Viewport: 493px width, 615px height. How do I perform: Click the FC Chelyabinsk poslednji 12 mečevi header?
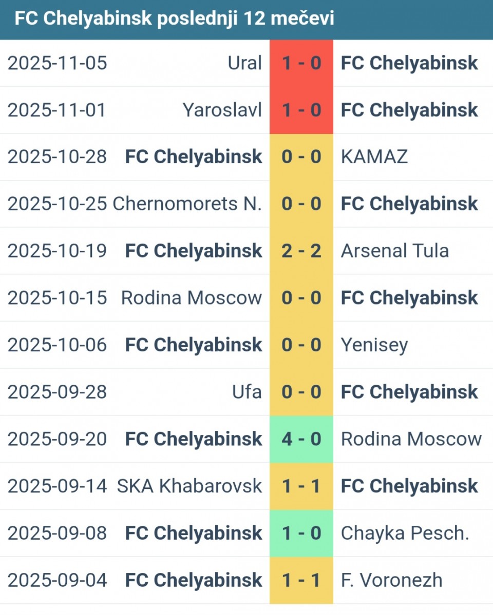tap(174, 19)
